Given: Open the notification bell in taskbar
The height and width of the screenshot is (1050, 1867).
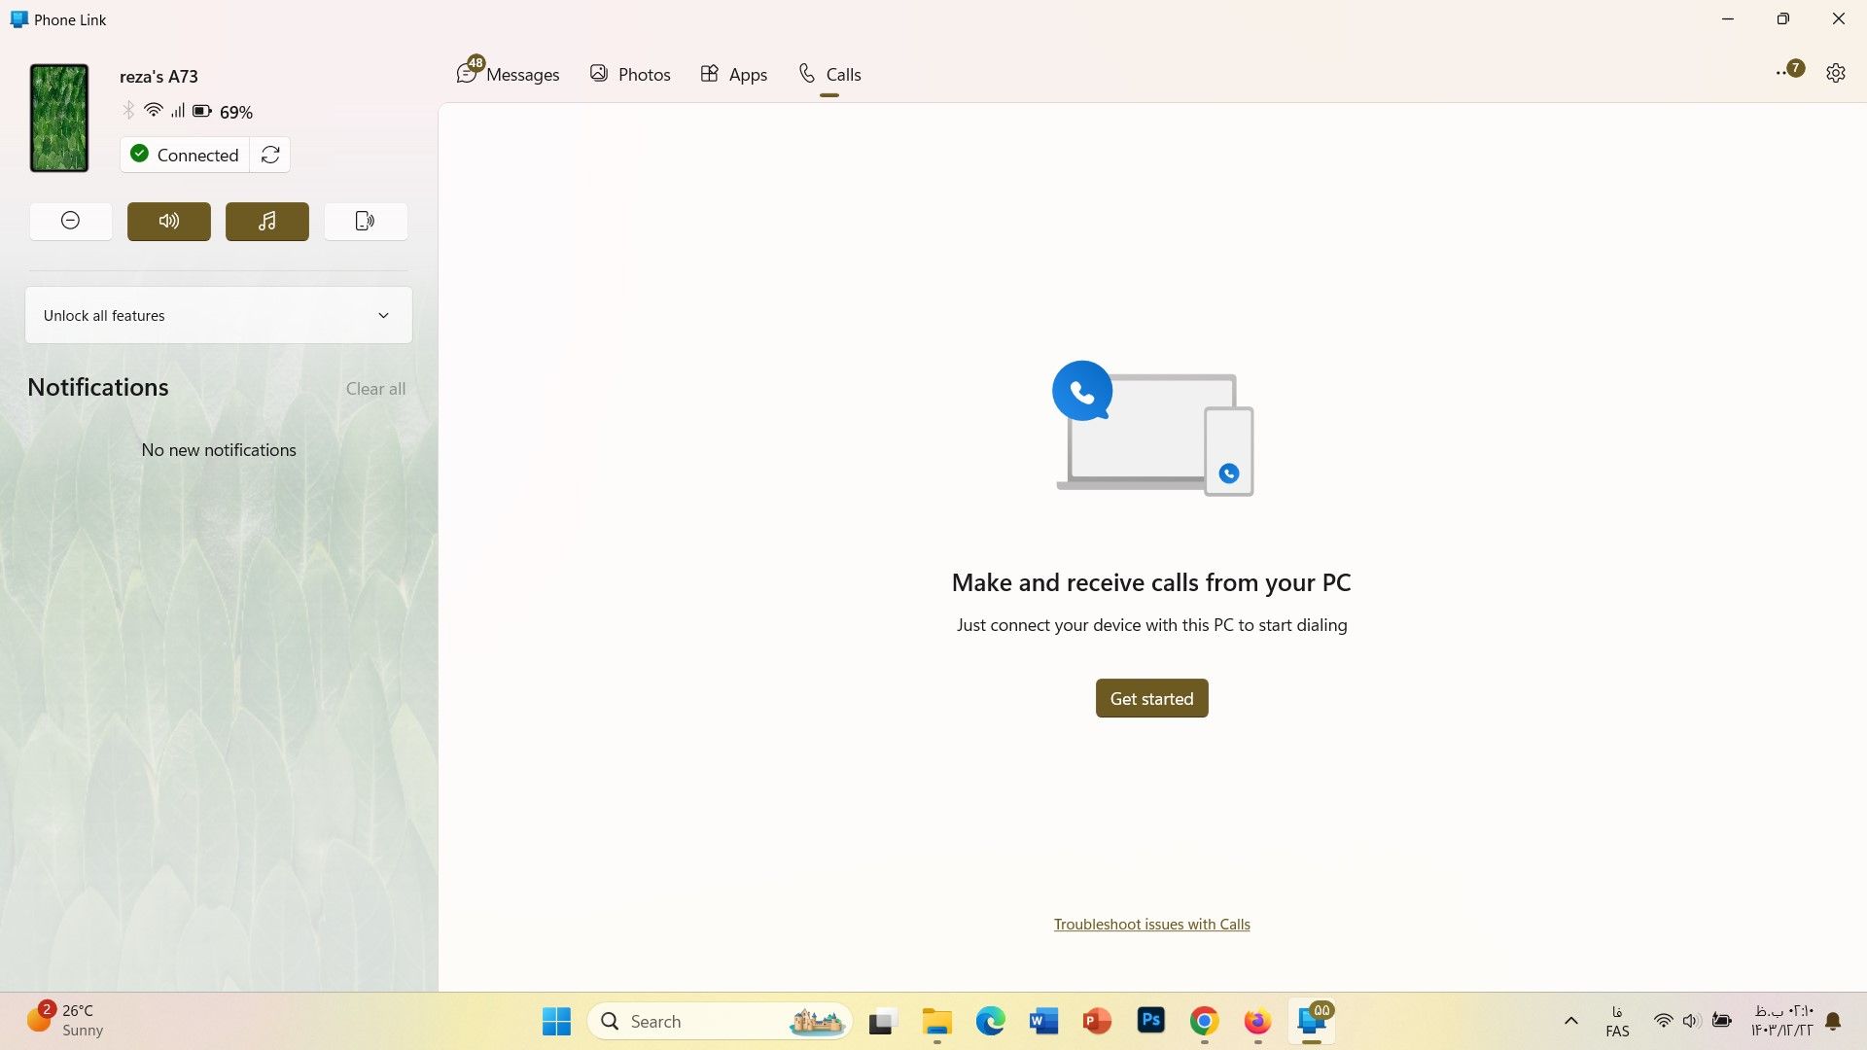Looking at the screenshot, I should [1833, 1021].
